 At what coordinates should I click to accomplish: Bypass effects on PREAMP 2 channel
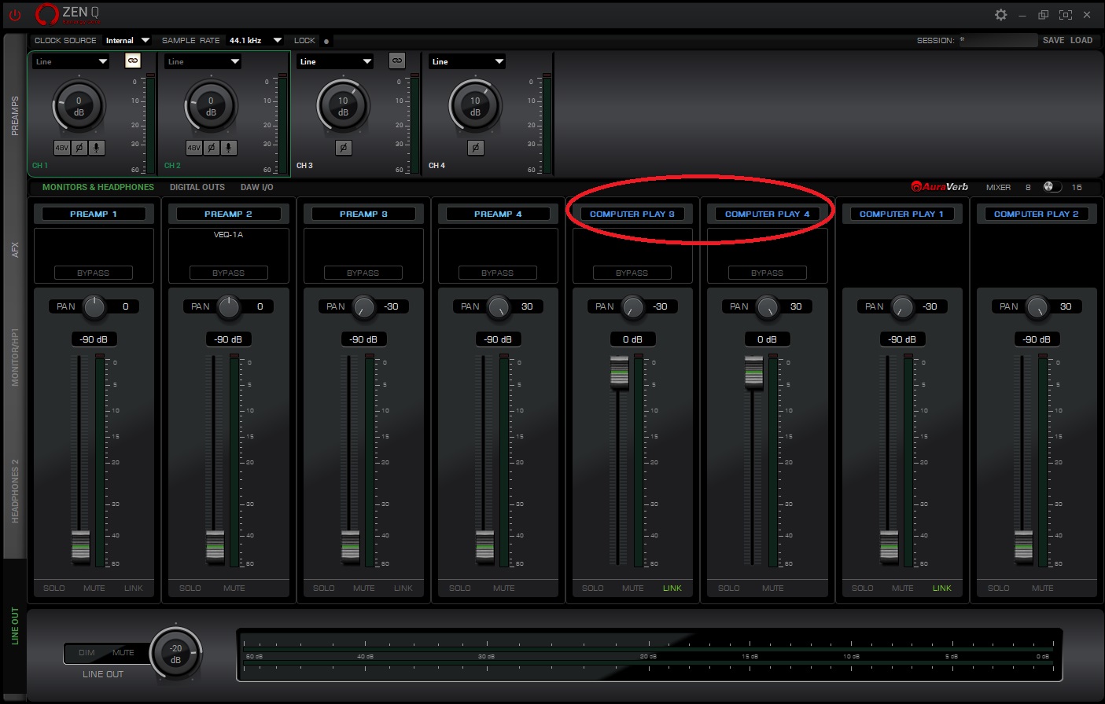pyautogui.click(x=229, y=273)
